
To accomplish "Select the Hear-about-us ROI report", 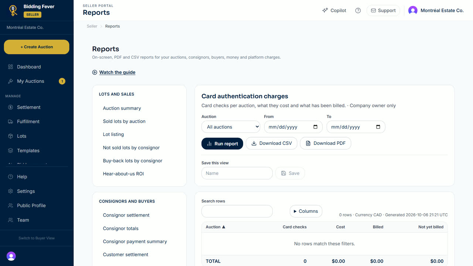I will point(123,174).
